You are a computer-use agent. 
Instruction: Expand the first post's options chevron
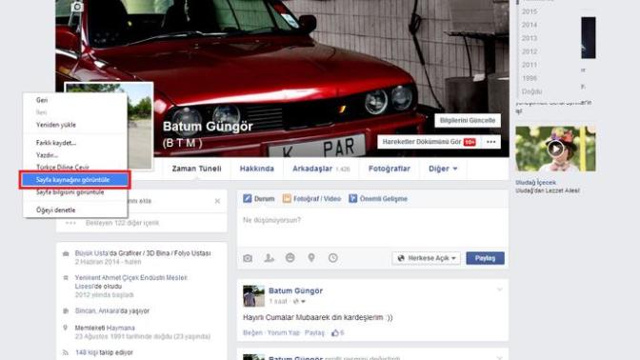coord(500,290)
